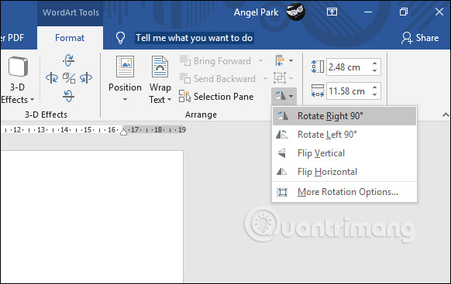451x284 pixels.
Task: Choose Rotate Right 90°
Action: click(344, 116)
